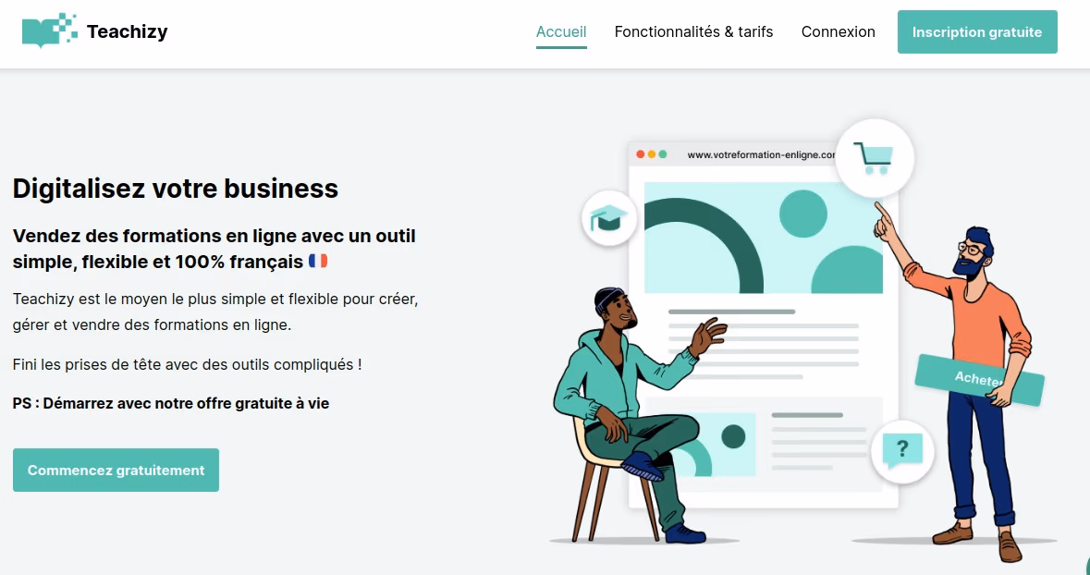Click the Teachizy est le moyen paragraph
Viewport: 1090px width, 575px height.
pyautogui.click(x=215, y=312)
